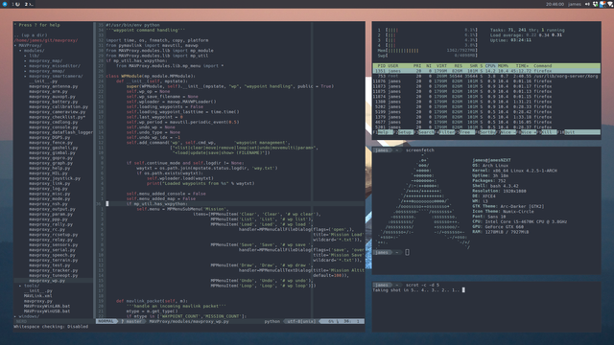Sort htop by the PID column header
This screenshot has height=345, width=614.
(x=382, y=66)
